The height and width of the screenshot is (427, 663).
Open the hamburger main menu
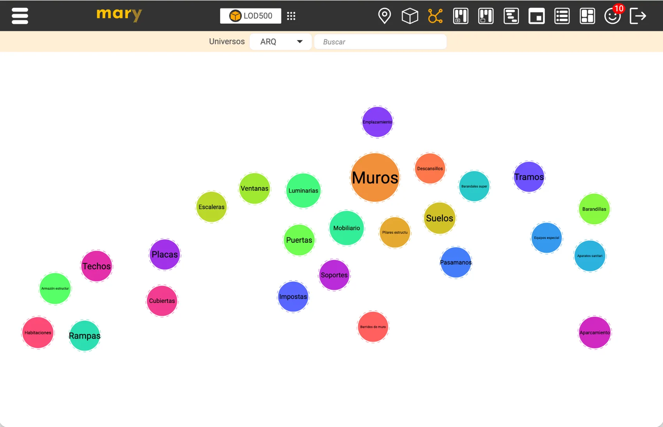20,16
